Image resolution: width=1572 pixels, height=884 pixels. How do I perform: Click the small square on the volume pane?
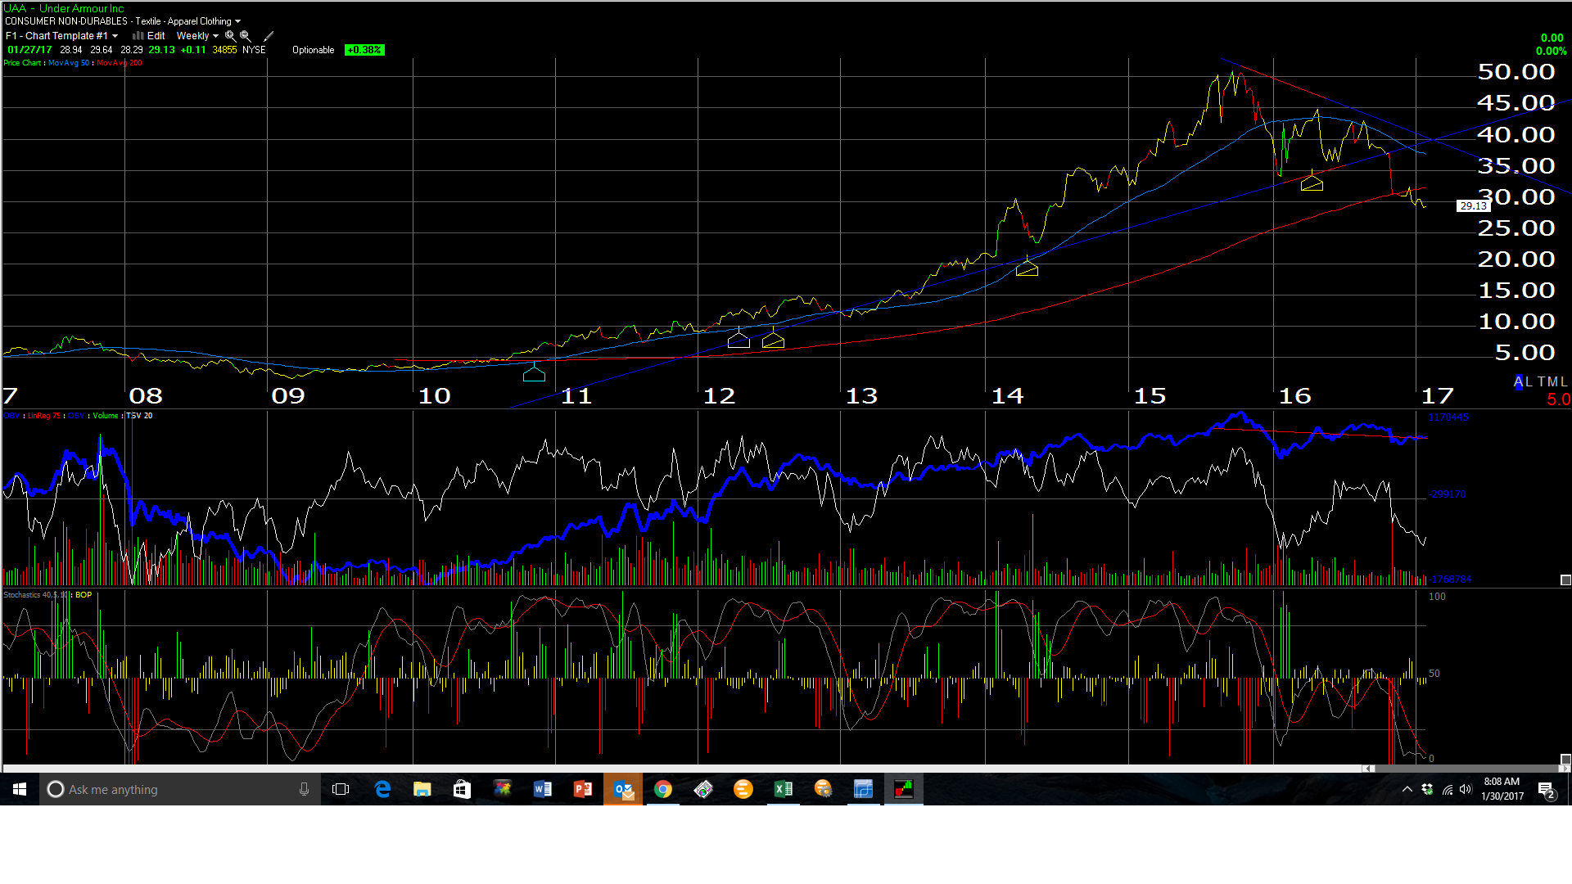[x=1565, y=580]
